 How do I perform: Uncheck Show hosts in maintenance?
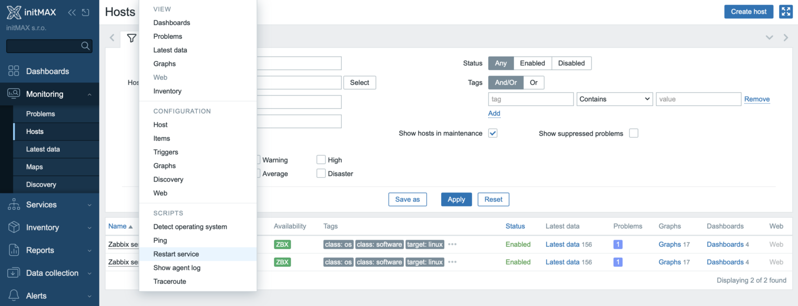[x=493, y=133]
